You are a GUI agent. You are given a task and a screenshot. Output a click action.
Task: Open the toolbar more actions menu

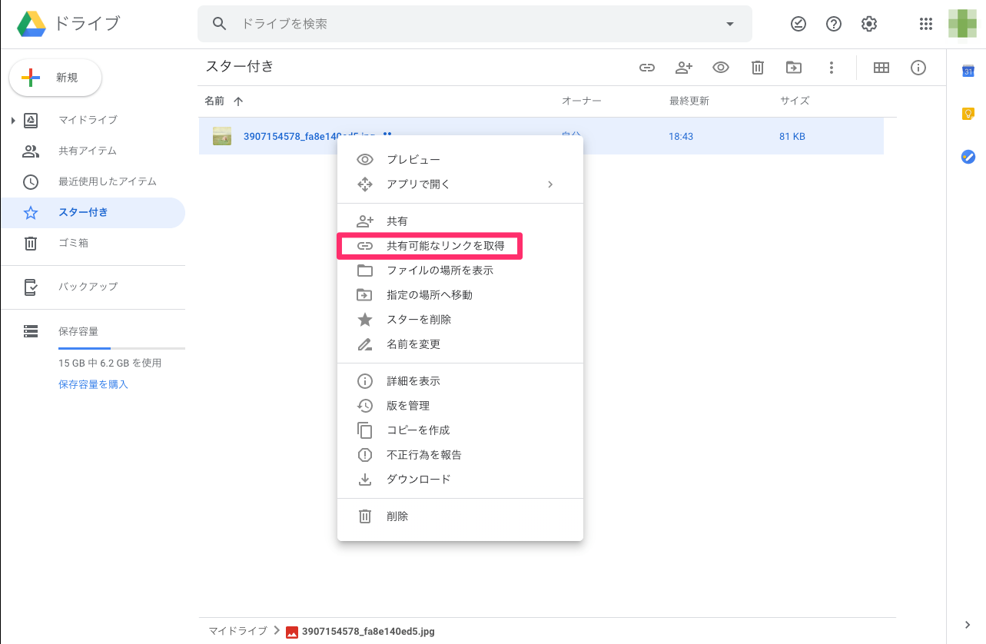831,68
